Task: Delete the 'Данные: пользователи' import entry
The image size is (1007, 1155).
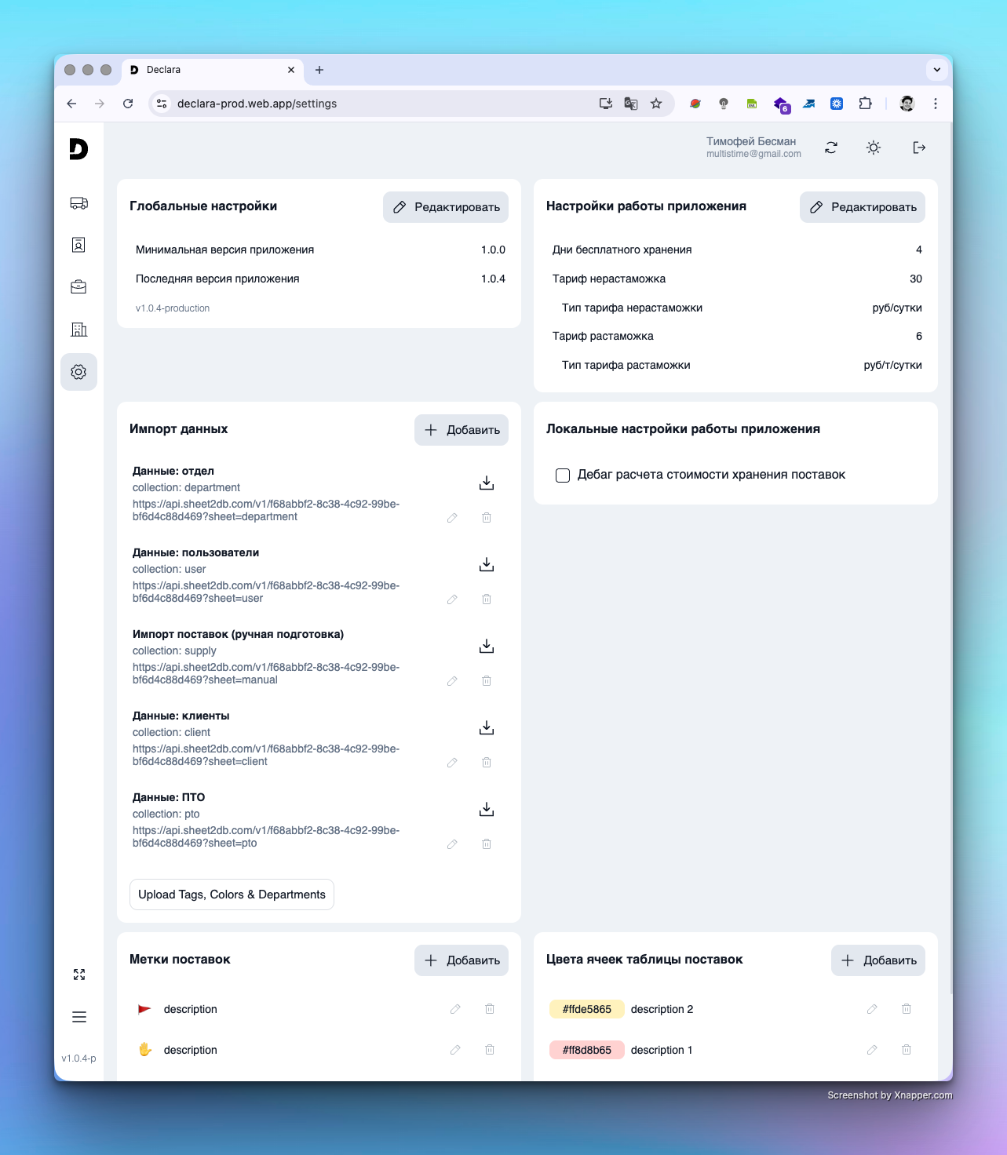Action: [x=487, y=599]
